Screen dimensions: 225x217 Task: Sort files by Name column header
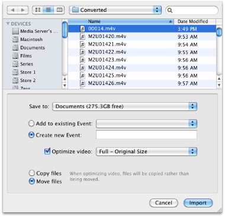pos(121,21)
